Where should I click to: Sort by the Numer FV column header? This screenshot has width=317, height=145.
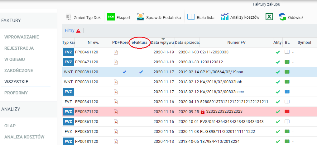236,43
